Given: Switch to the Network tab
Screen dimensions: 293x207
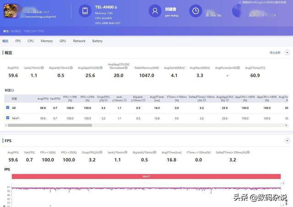Looking at the screenshot, I should pyautogui.click(x=79, y=41).
